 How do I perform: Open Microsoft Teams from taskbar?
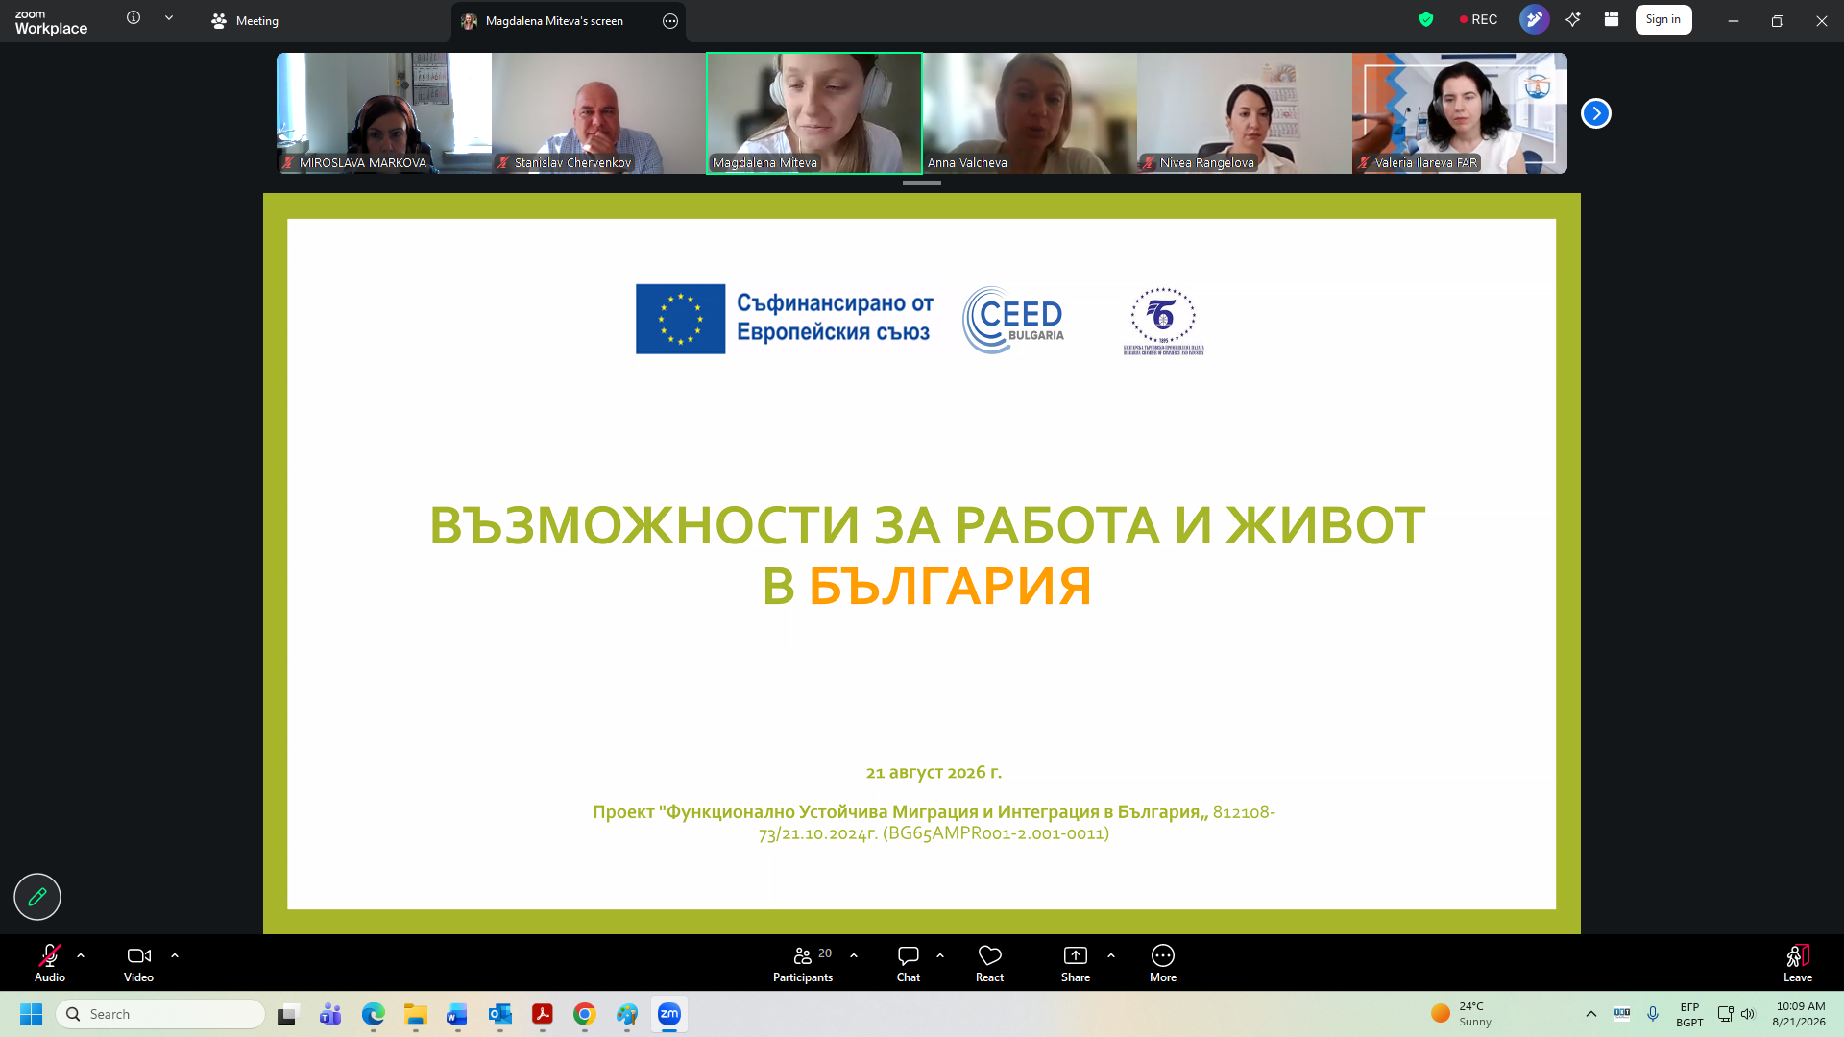330,1014
